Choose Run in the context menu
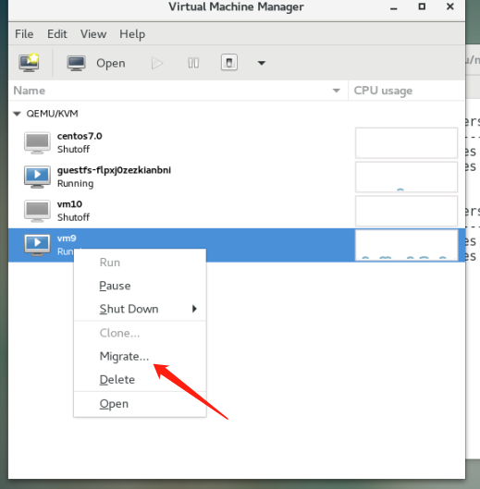Image resolution: width=480 pixels, height=489 pixels. click(140, 263)
